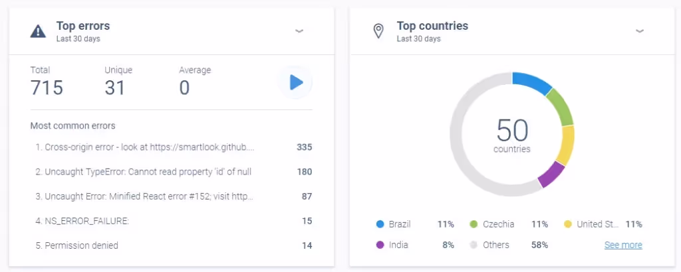This screenshot has height=272, width=681.
Task: Click the purple India legend dot
Action: 380,245
